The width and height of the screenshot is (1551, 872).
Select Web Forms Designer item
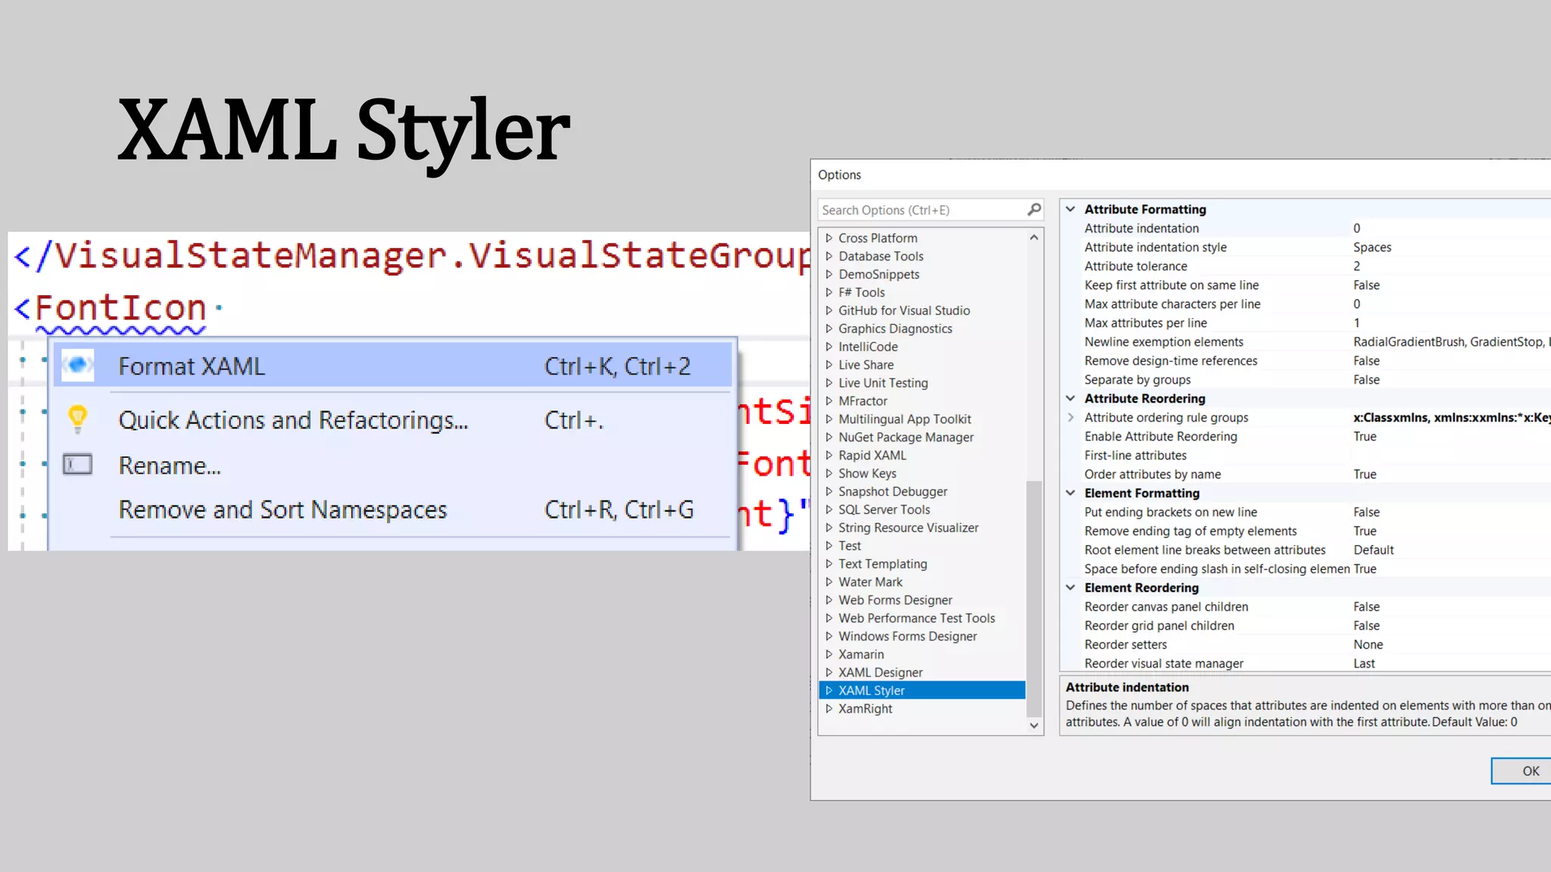(895, 600)
